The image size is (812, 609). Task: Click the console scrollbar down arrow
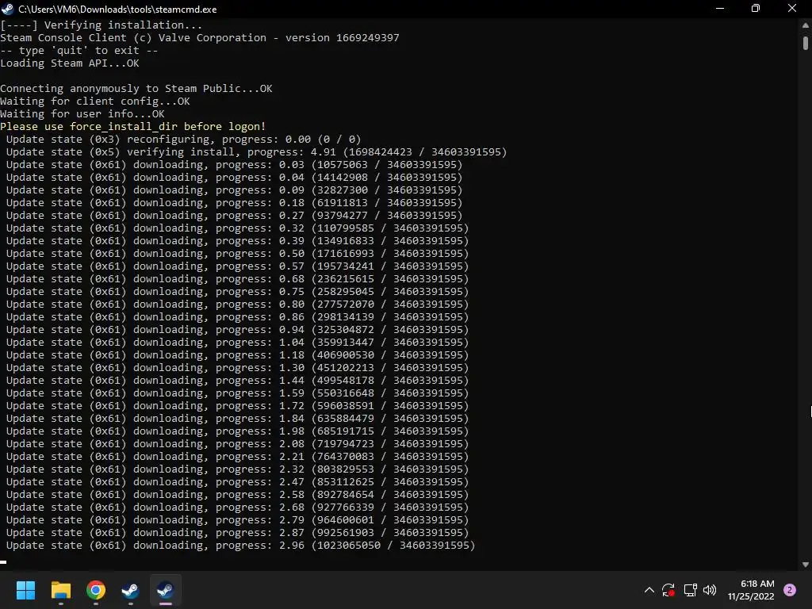806,565
